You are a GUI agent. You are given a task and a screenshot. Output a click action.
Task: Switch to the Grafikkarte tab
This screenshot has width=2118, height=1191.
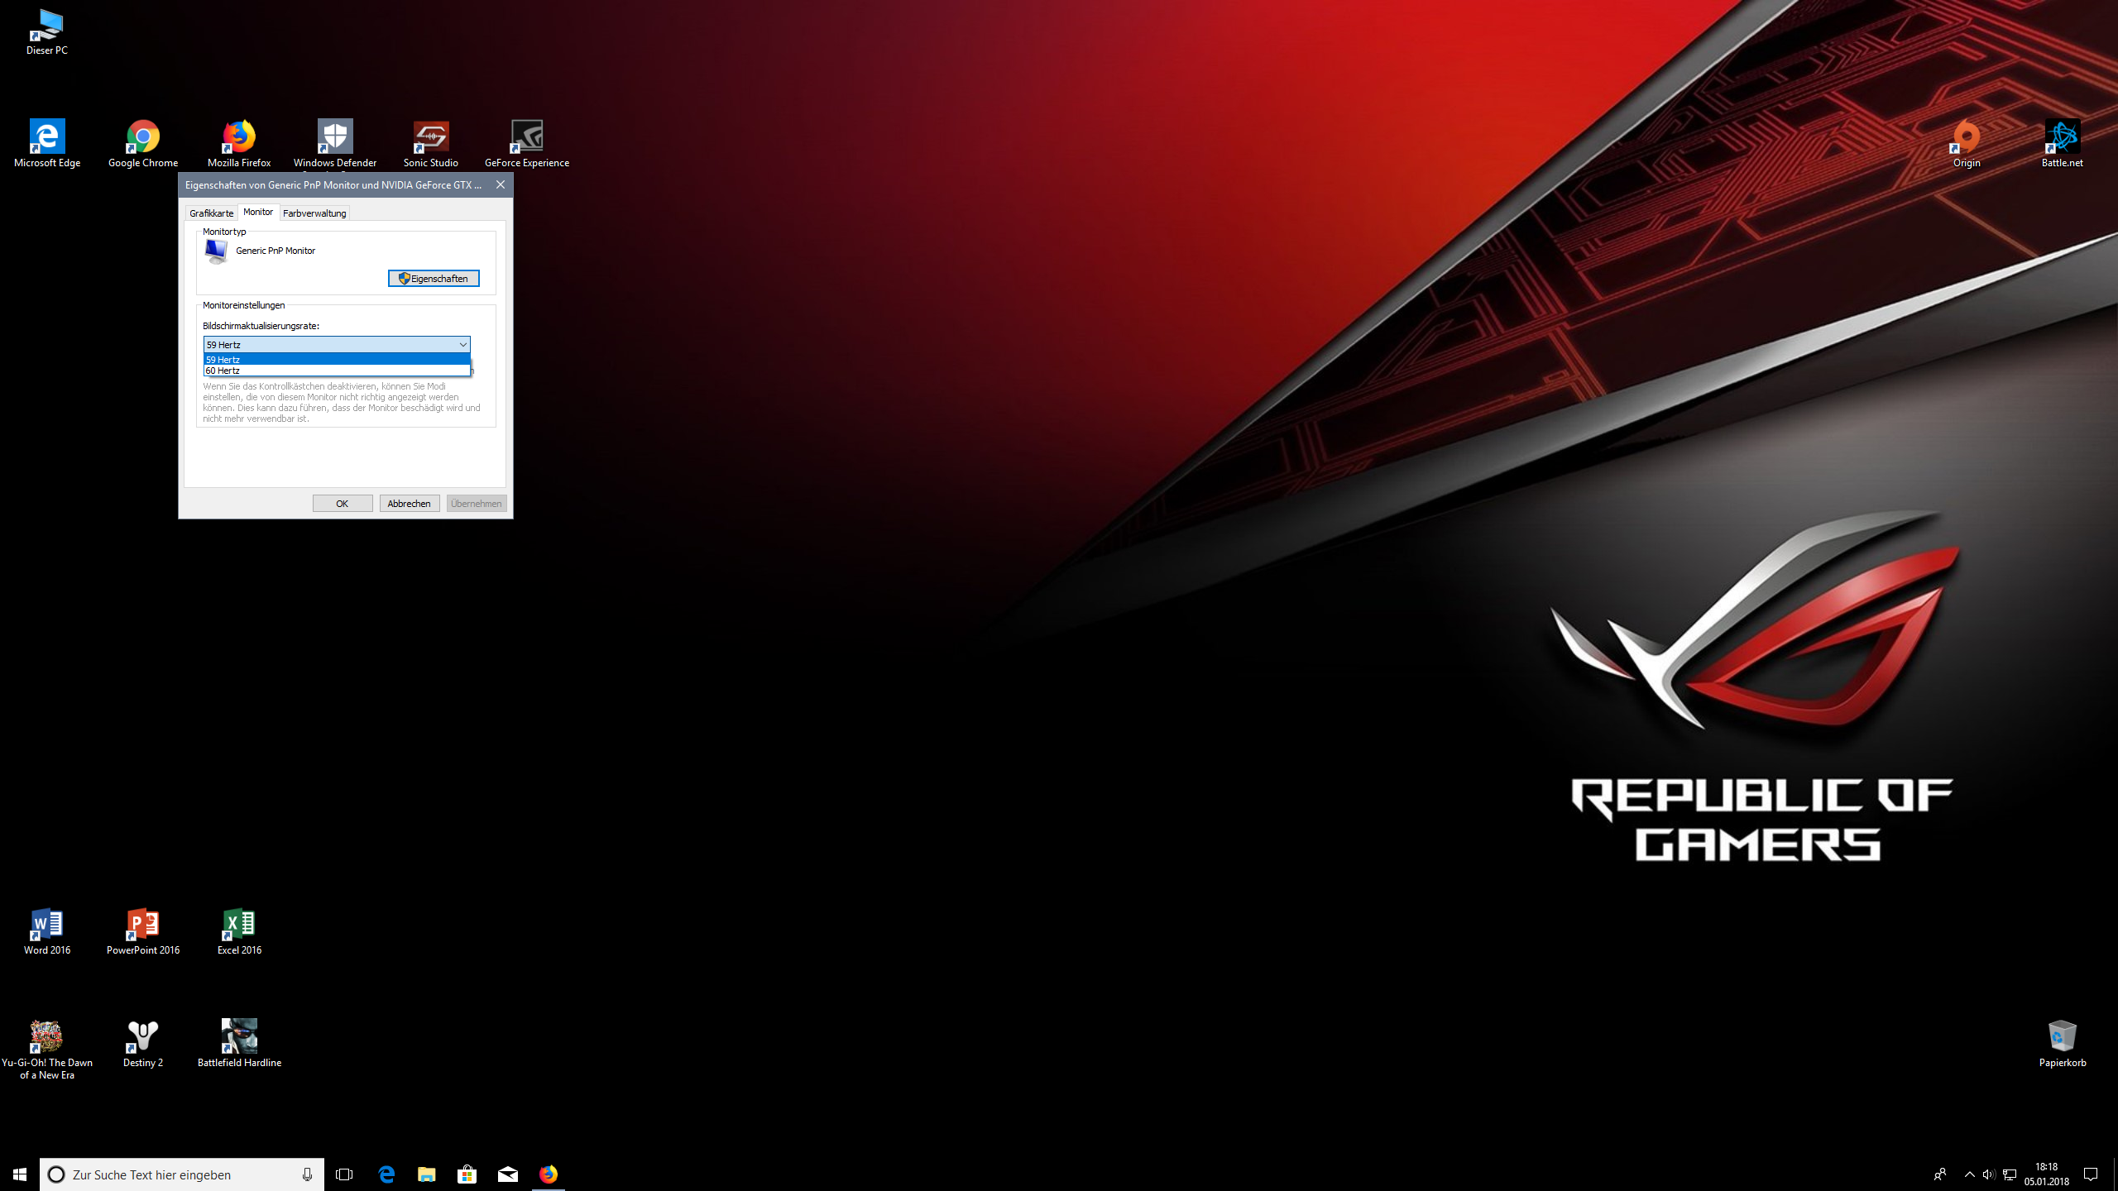(x=212, y=213)
